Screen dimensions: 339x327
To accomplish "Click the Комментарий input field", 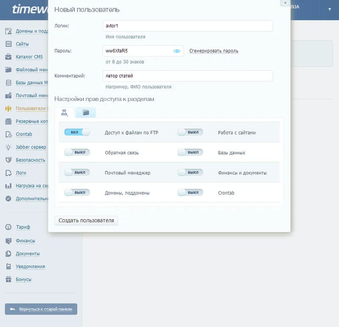I will tap(188, 76).
